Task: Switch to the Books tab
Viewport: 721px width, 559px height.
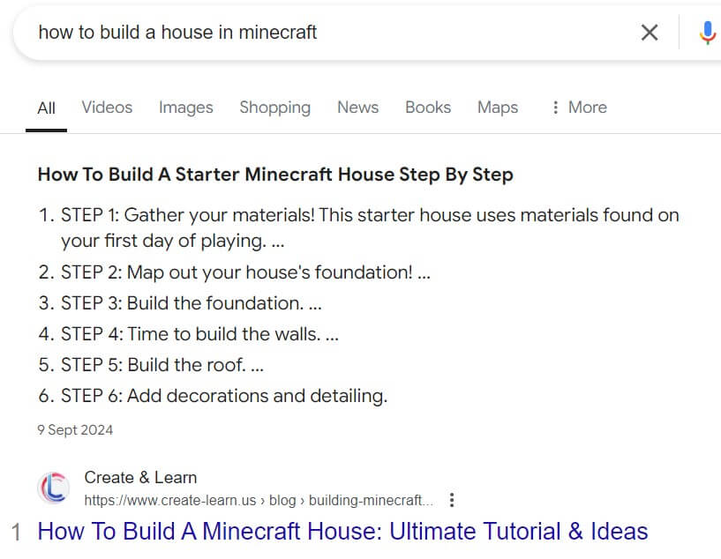Action: (427, 107)
